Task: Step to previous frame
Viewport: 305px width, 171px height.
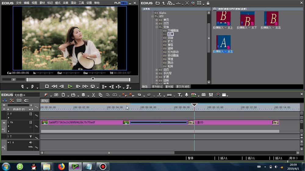Action: click(x=62, y=87)
